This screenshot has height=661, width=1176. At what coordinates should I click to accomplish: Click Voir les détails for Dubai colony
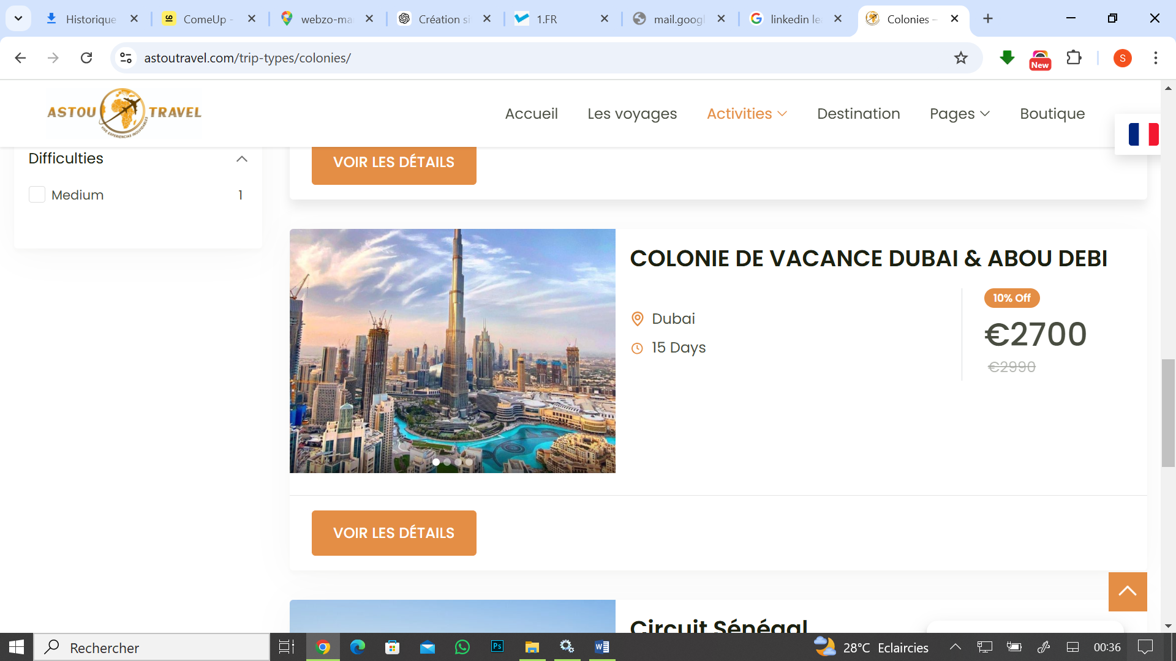coord(394,532)
